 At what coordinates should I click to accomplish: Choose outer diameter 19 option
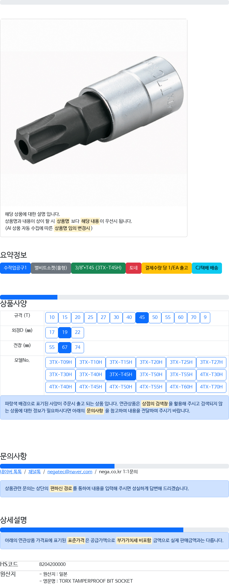tap(65, 332)
